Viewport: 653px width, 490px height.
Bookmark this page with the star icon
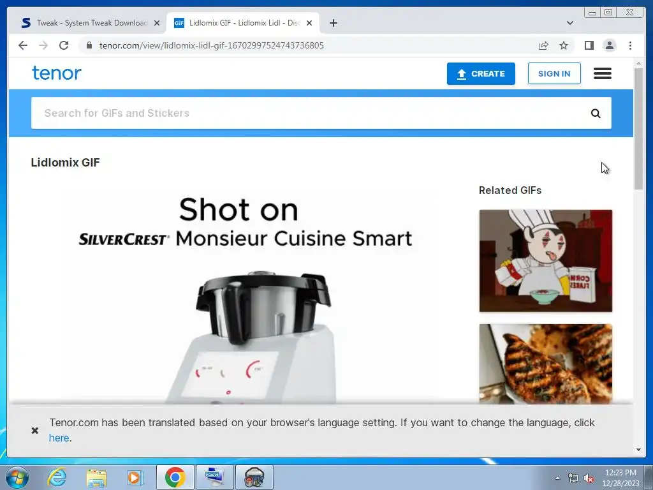564,45
